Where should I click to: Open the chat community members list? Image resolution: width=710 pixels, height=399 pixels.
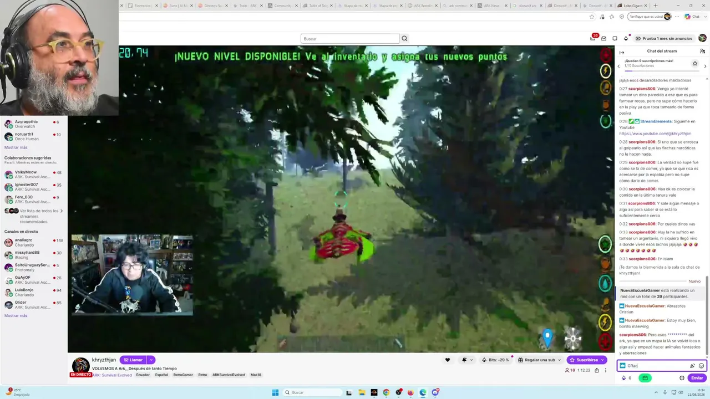pyautogui.click(x=702, y=51)
